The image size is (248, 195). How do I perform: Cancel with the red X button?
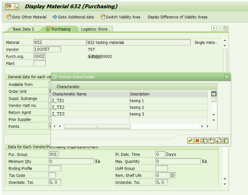197,141
